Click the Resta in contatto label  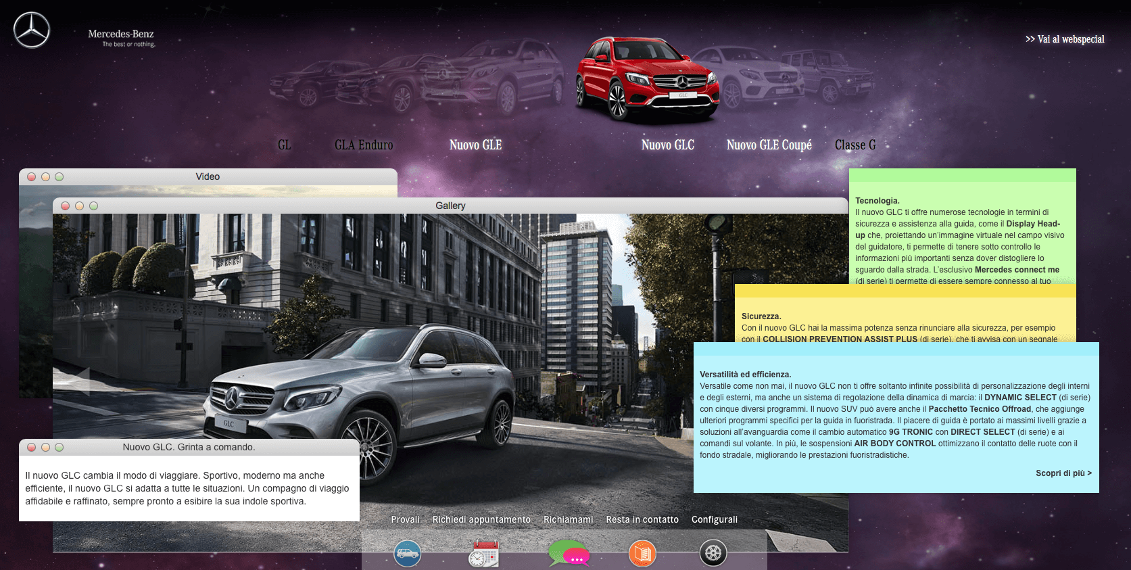[x=642, y=519]
